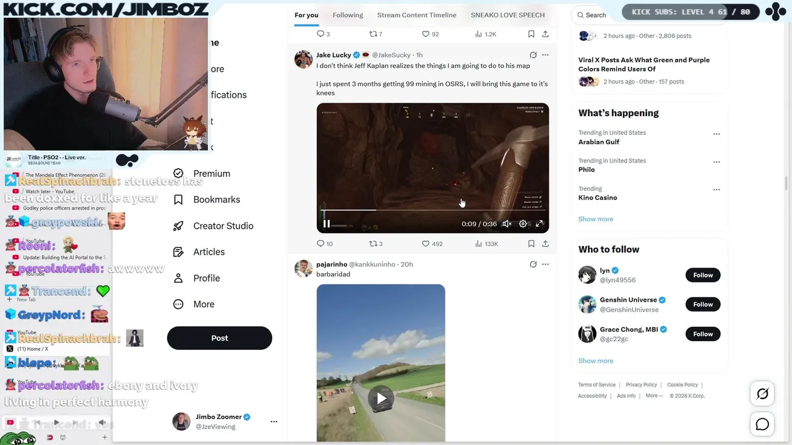Repost Jake Lucky's post showing 3 reposts
This screenshot has width=792, height=445.
coord(376,244)
